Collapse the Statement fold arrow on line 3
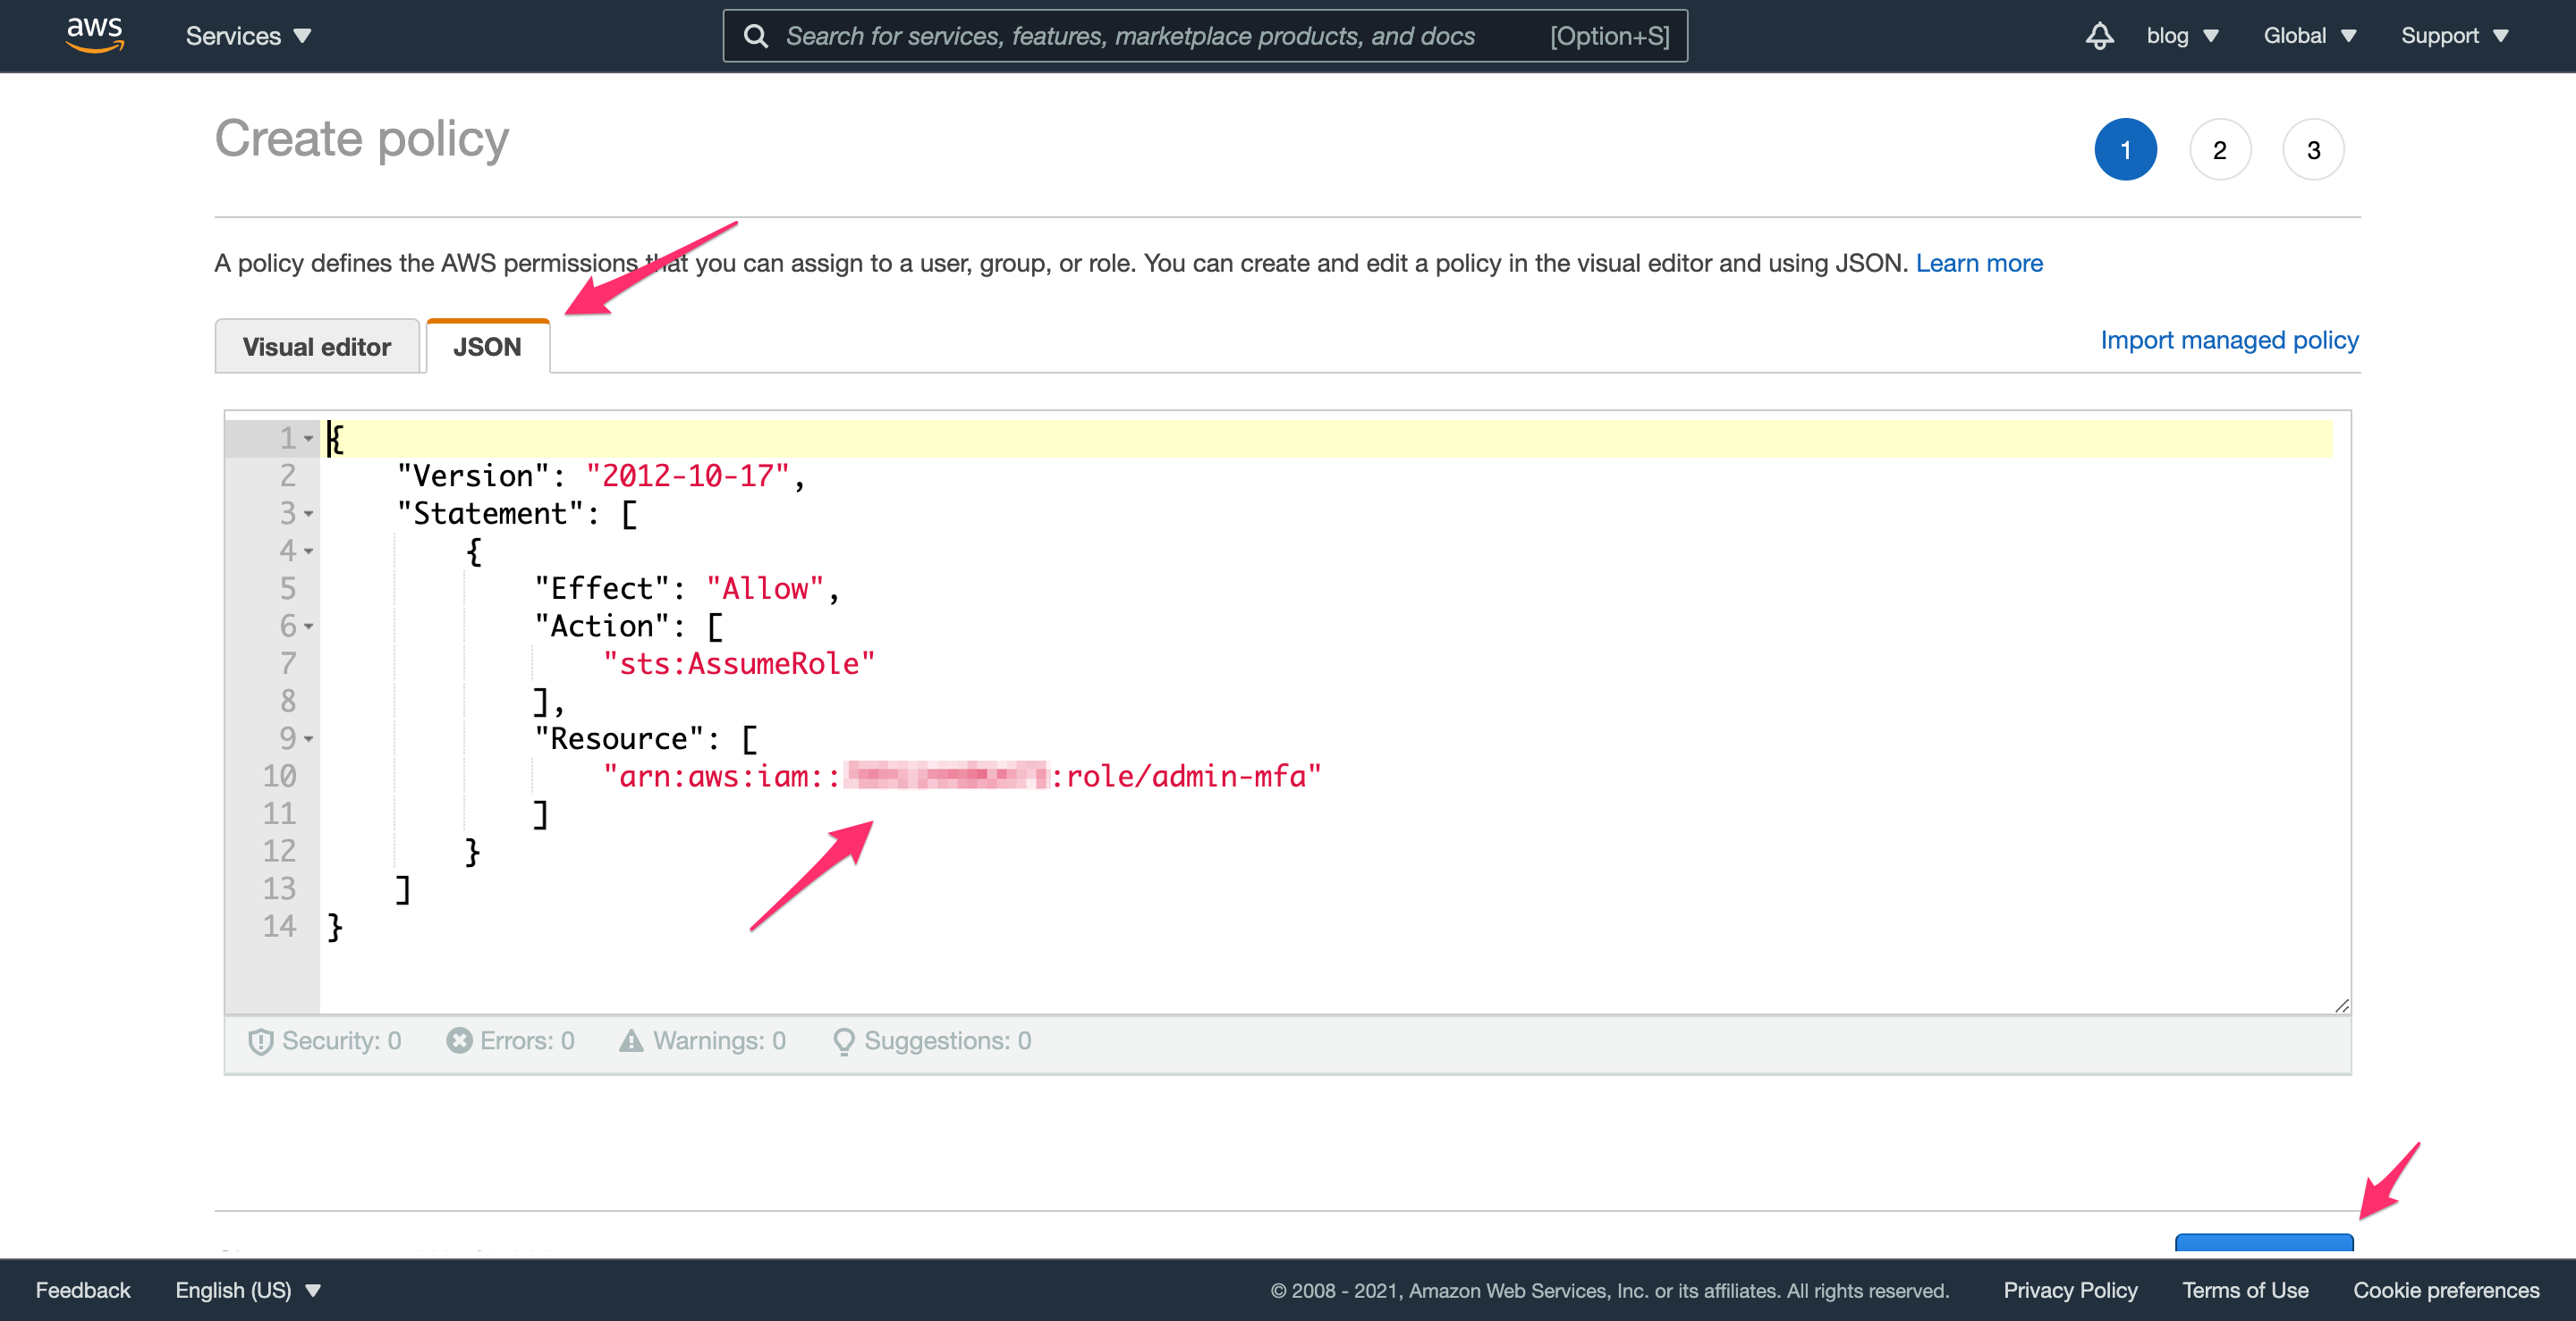 pos(309,514)
